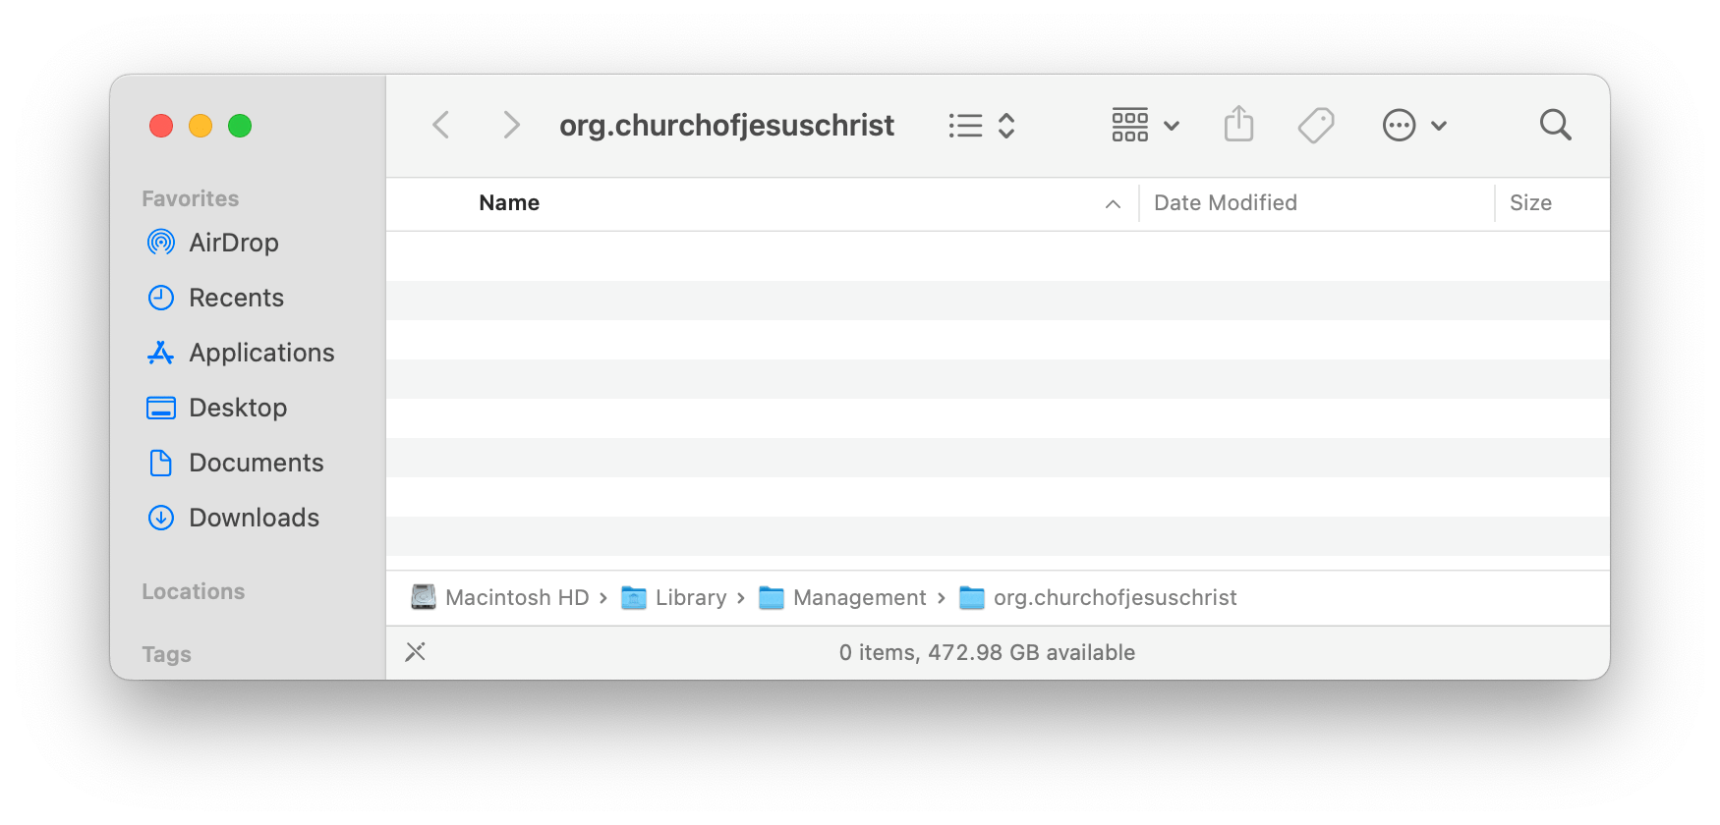Open Recents in the sidebar
This screenshot has width=1720, height=825.
(x=236, y=298)
